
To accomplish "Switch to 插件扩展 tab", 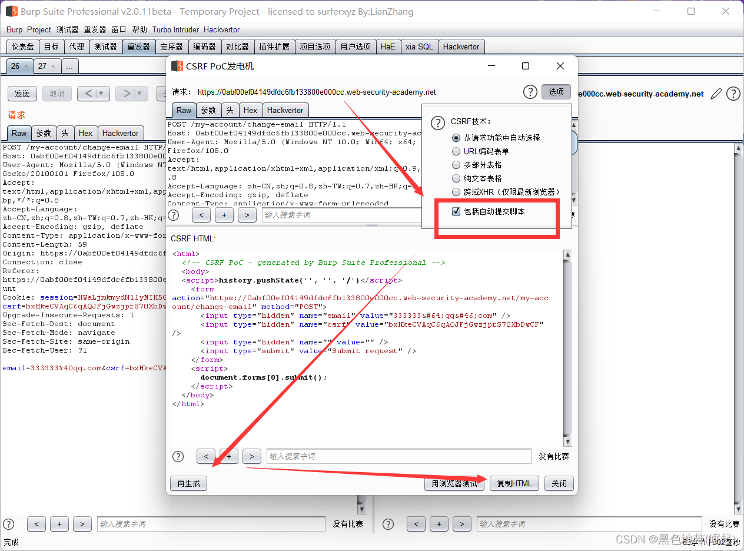I will click(x=274, y=47).
